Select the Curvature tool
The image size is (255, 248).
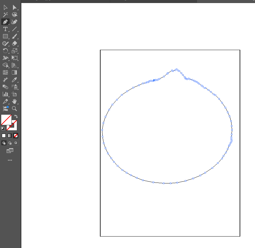(14, 22)
